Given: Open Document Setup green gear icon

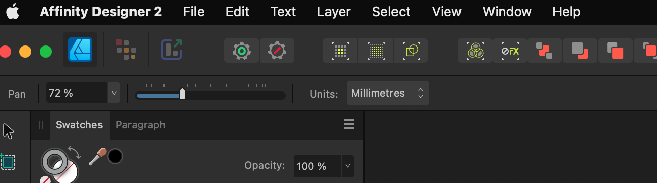Looking at the screenshot, I should (x=242, y=51).
